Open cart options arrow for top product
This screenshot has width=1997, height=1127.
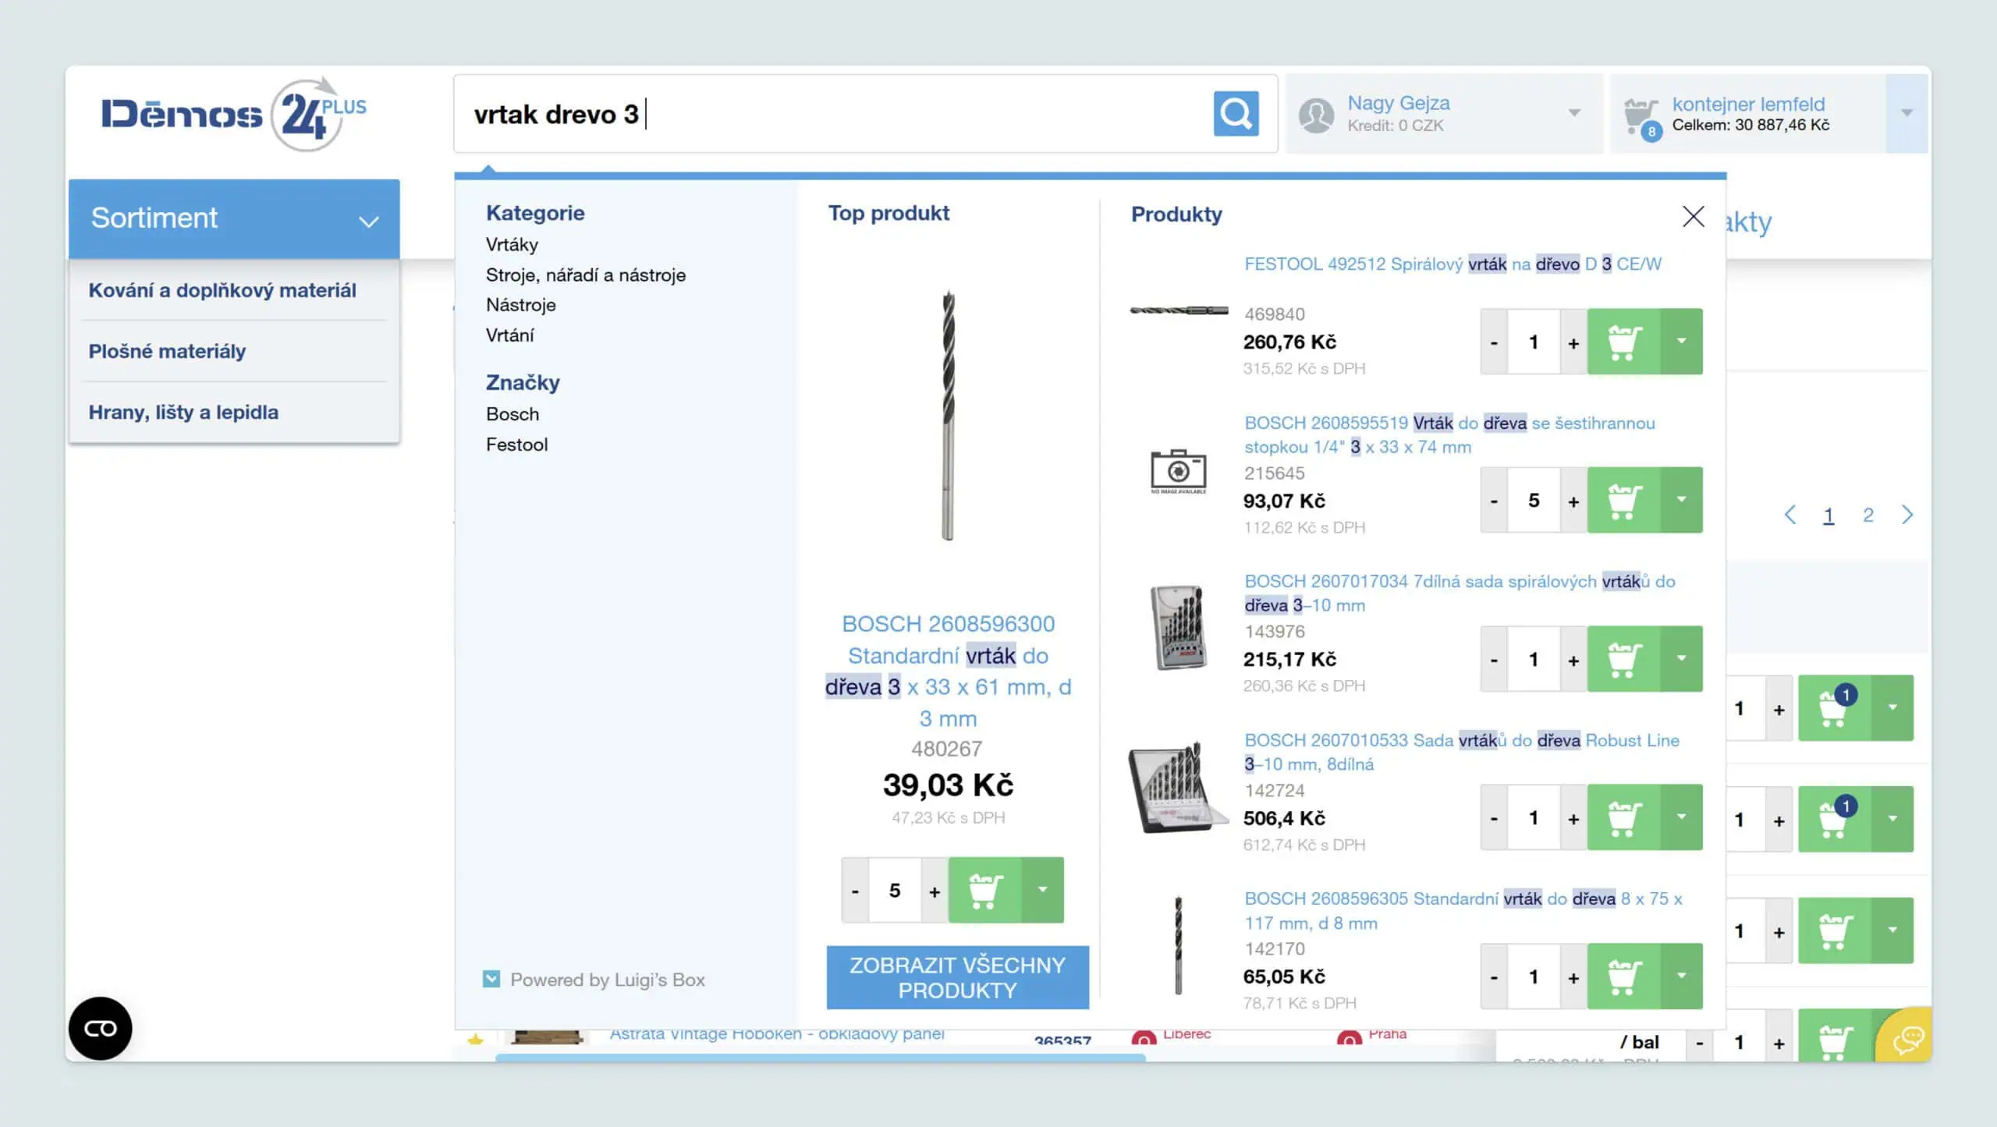pos(1042,890)
